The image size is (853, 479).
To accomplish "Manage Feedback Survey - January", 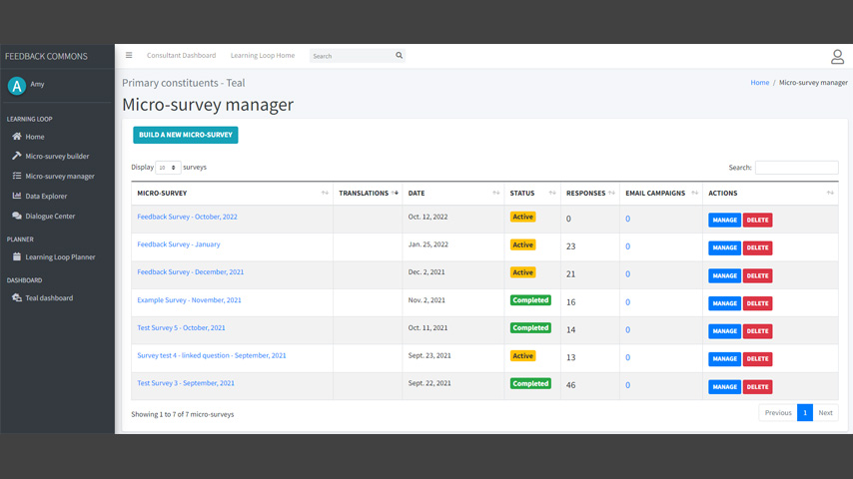I will point(724,247).
